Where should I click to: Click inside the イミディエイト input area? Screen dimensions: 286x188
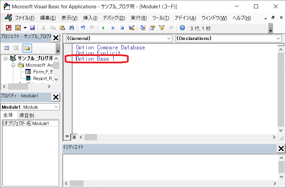point(171,167)
